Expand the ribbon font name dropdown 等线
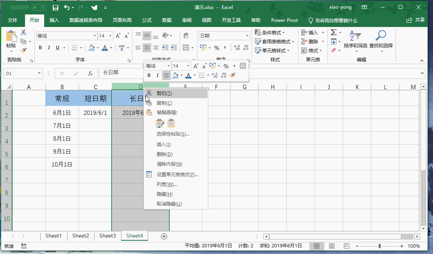Screen dimensions: 433x254 point(94,36)
